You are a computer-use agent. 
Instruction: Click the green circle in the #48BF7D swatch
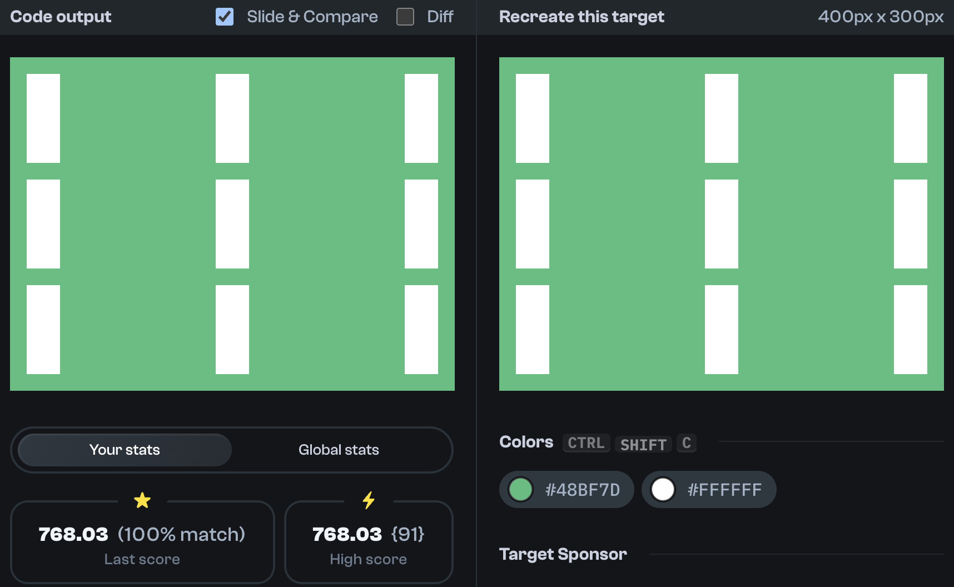pos(521,489)
